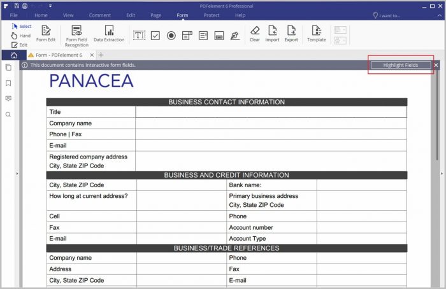Click the Cell input field
Image resolution: width=446 pixels, height=289 pixels.
pos(182,216)
